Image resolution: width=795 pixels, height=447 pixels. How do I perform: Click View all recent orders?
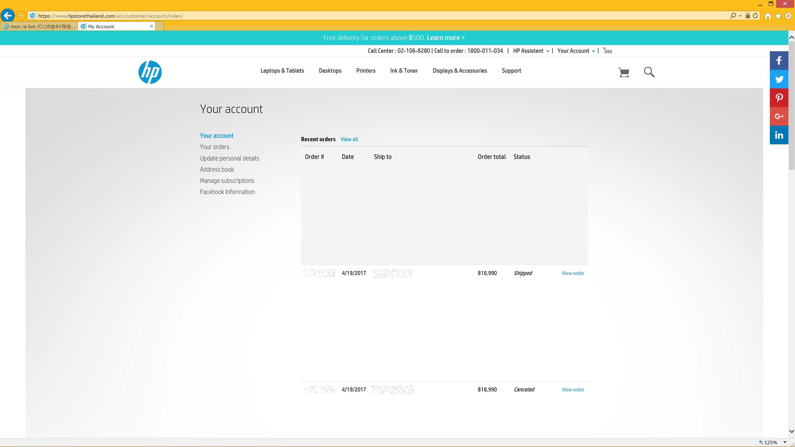349,139
